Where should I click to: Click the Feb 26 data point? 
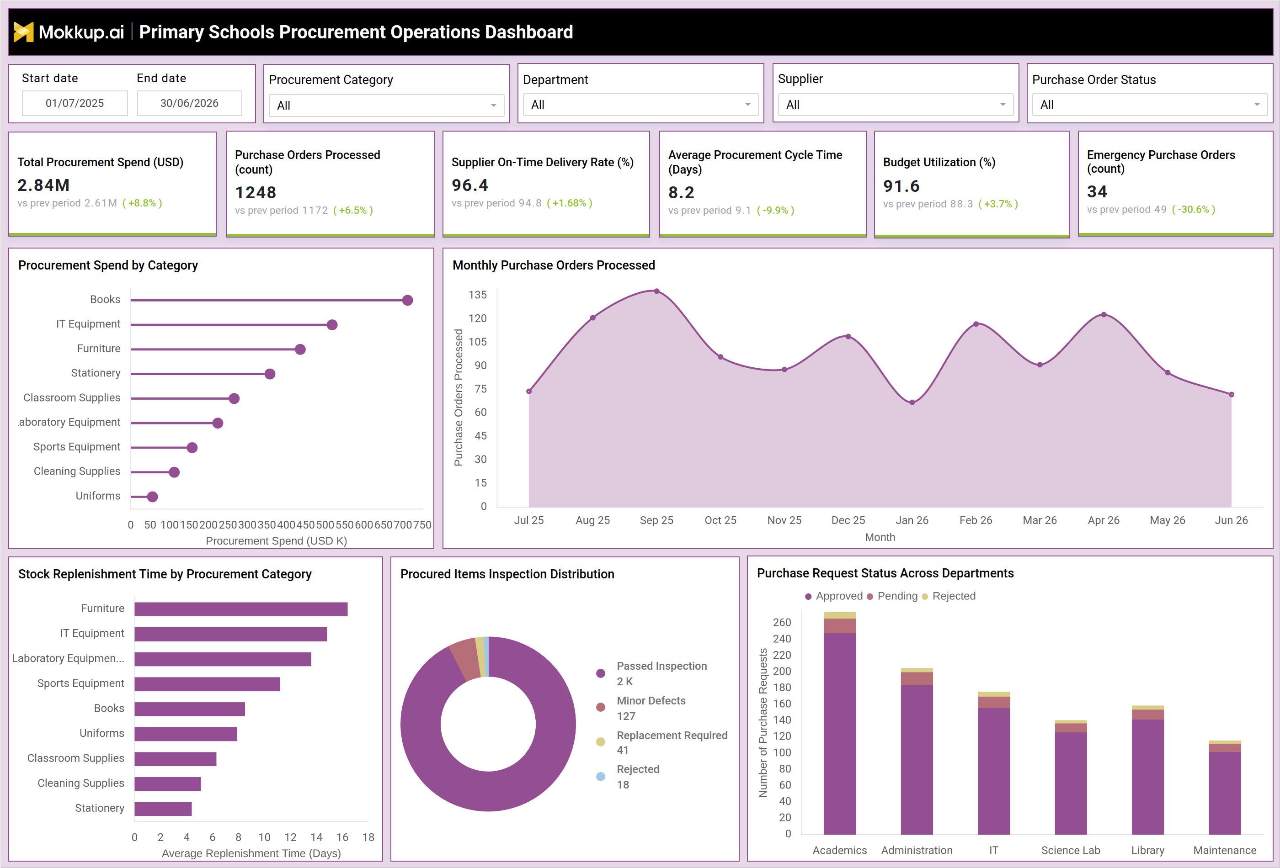click(x=976, y=324)
